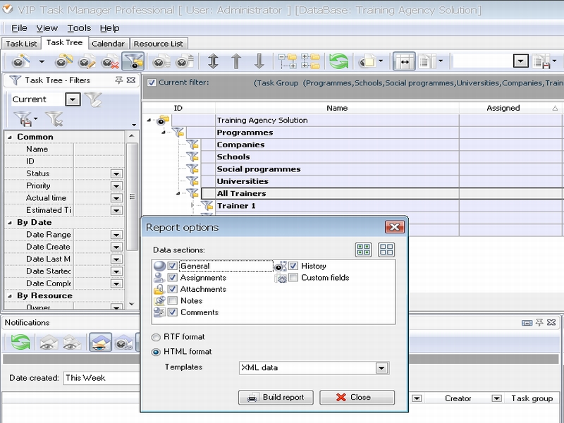Select RTF format radio button
This screenshot has width=564, height=423.
pos(157,337)
